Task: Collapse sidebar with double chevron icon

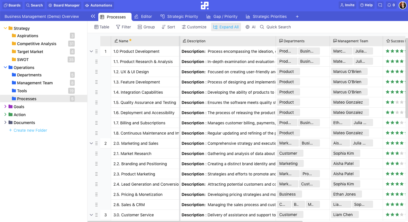Action: [93, 16]
